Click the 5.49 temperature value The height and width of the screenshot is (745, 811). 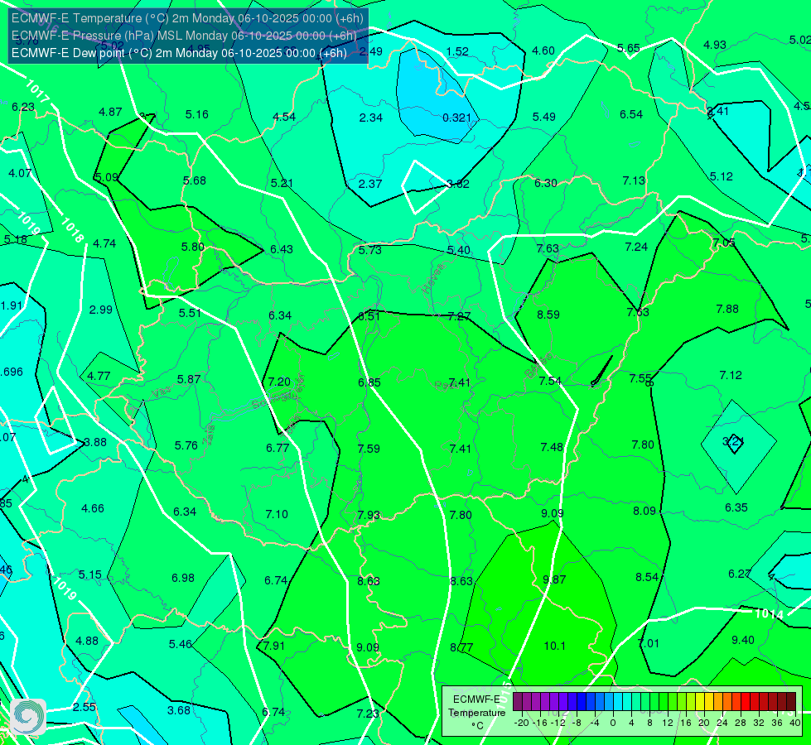coord(544,117)
